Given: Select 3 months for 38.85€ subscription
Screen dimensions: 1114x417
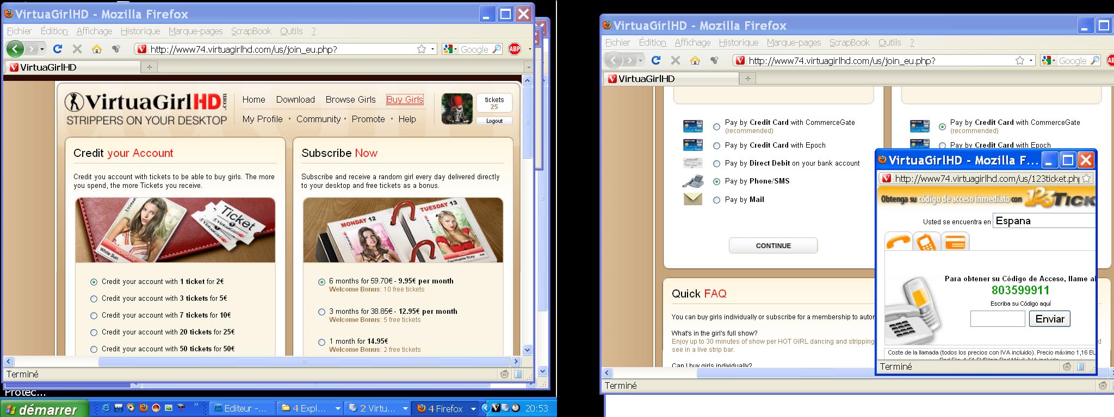Looking at the screenshot, I should click(321, 312).
